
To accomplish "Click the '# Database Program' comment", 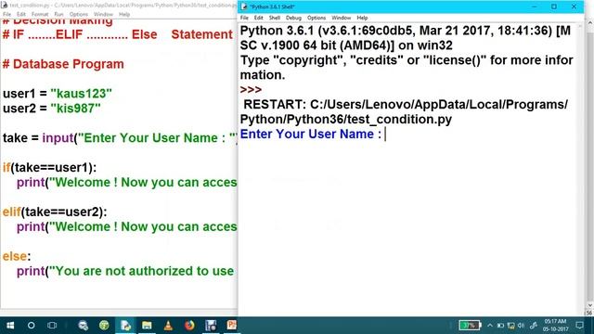I will click(x=63, y=64).
